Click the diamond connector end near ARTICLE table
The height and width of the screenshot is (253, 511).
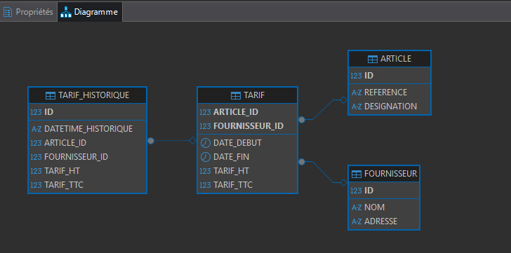tap(343, 100)
